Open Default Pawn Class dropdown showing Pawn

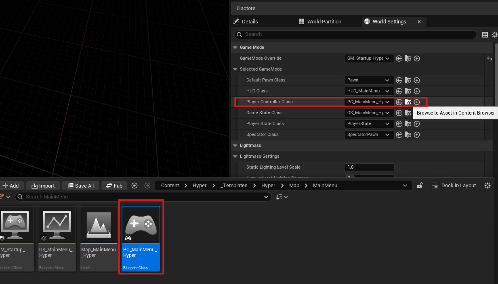369,80
